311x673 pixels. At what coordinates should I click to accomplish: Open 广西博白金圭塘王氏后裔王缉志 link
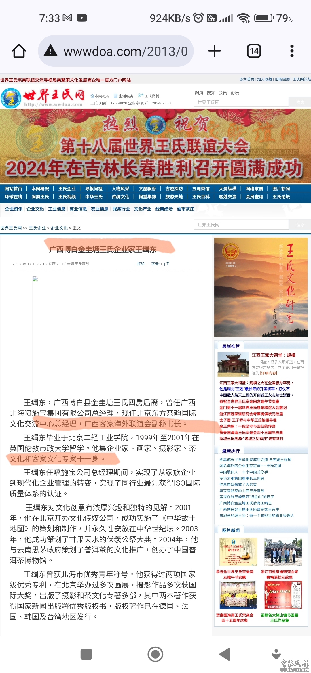(x=245, y=503)
